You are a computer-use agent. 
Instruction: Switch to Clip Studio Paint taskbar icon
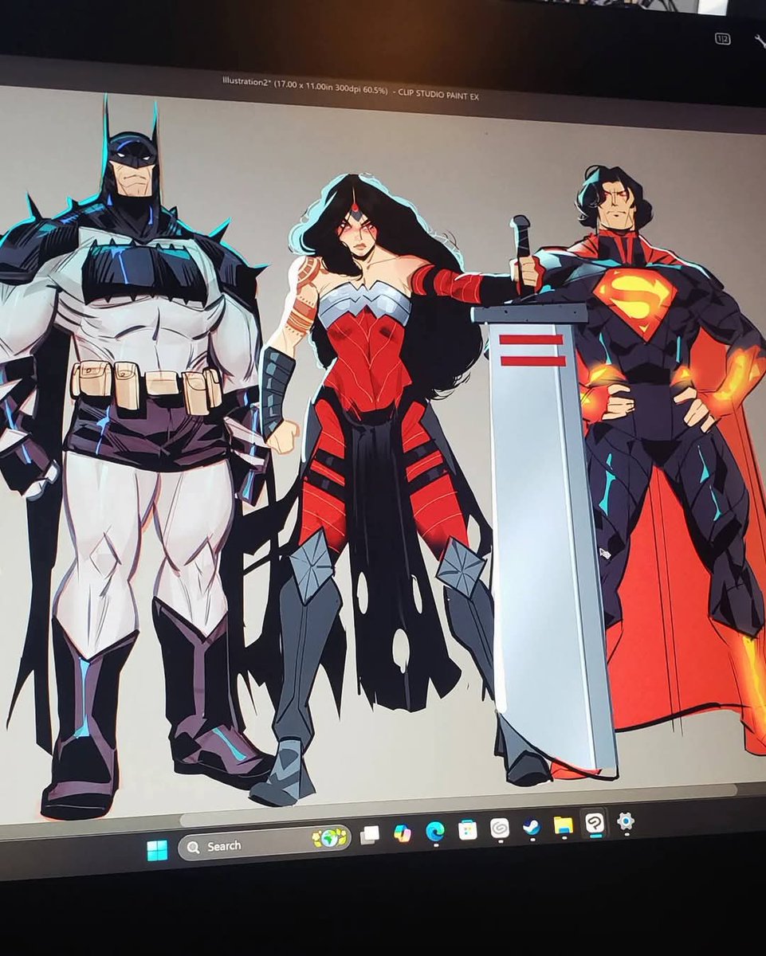click(595, 823)
